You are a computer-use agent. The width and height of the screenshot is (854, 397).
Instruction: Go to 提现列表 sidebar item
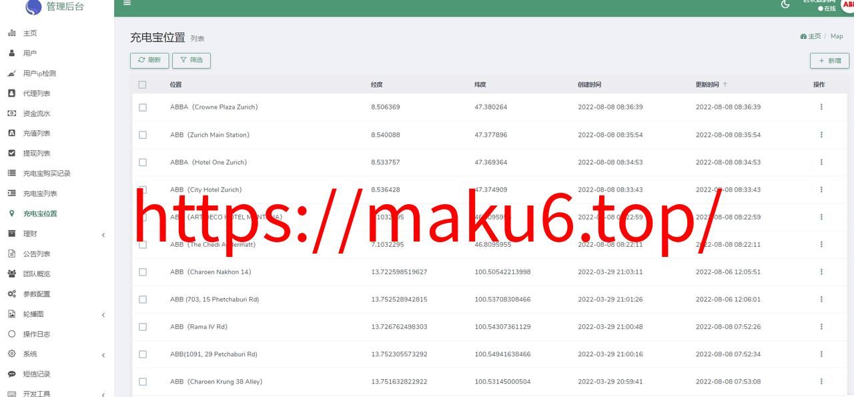[37, 153]
